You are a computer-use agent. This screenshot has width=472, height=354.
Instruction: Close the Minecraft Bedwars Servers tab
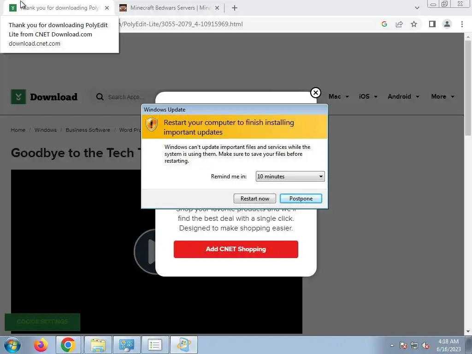pos(217,8)
